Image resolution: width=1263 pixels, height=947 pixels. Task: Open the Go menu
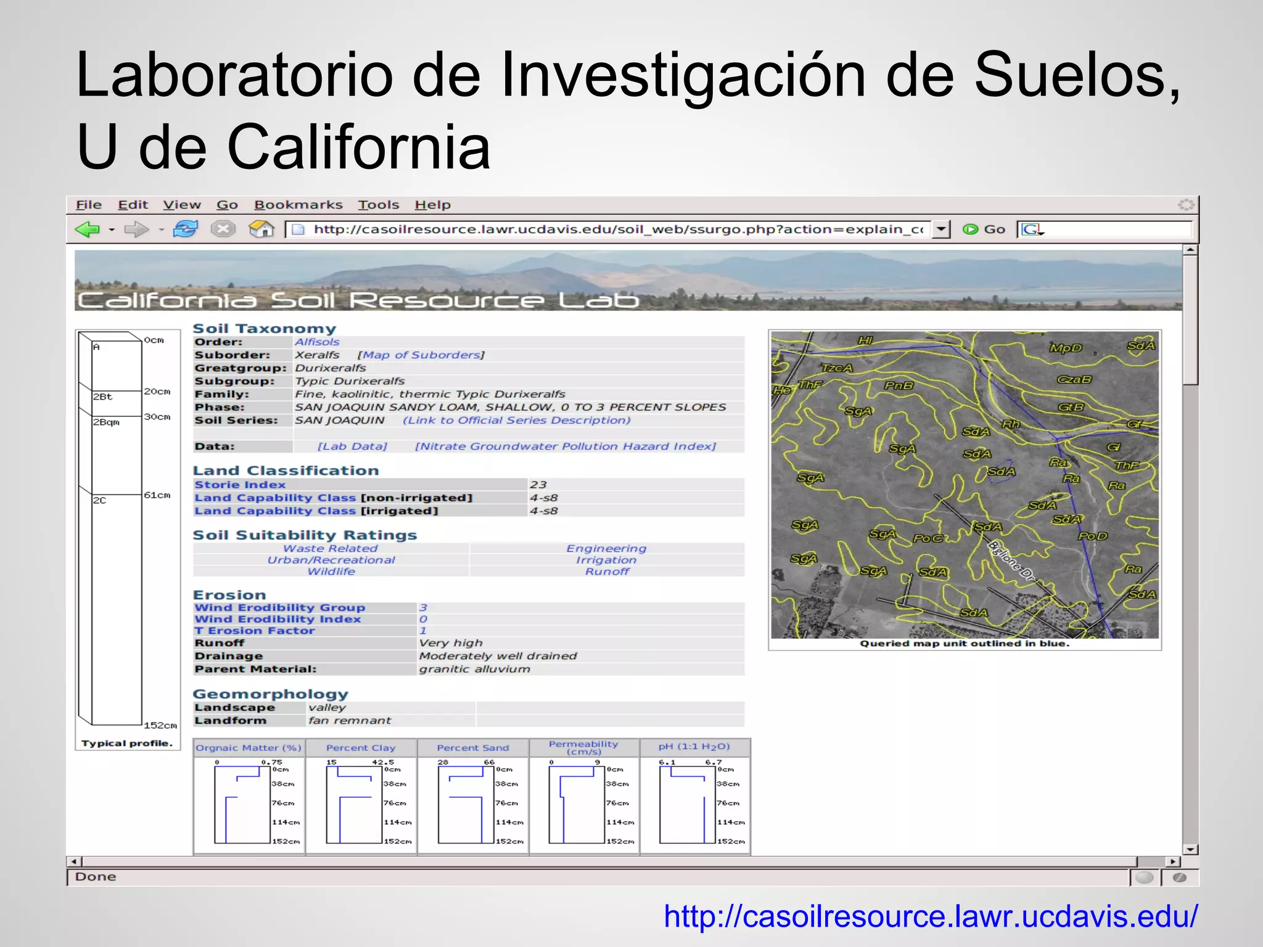pos(228,205)
